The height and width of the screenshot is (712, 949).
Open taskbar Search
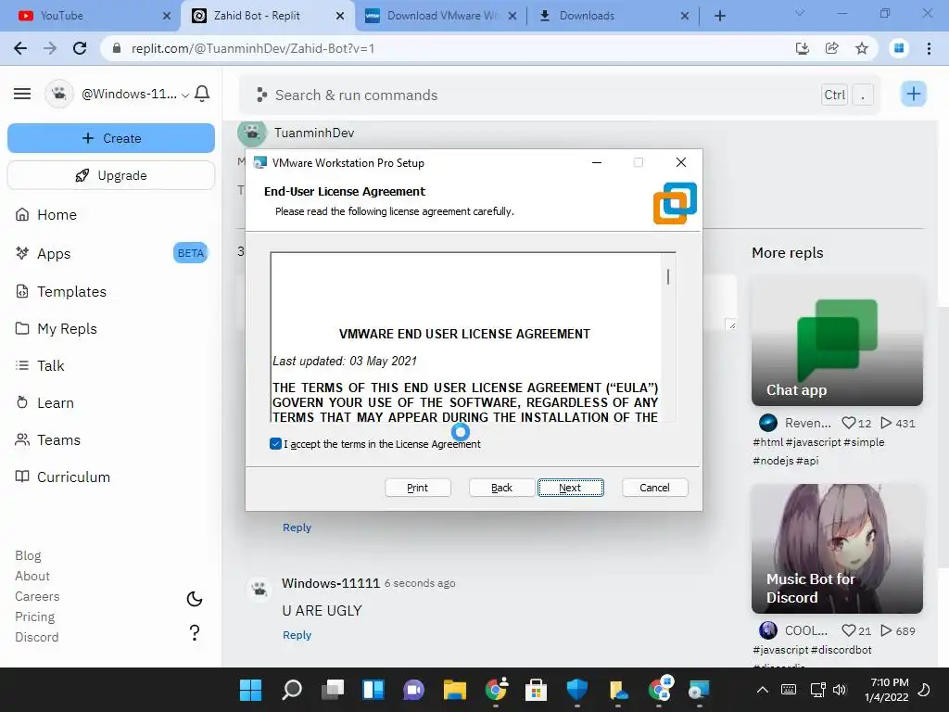point(292,690)
